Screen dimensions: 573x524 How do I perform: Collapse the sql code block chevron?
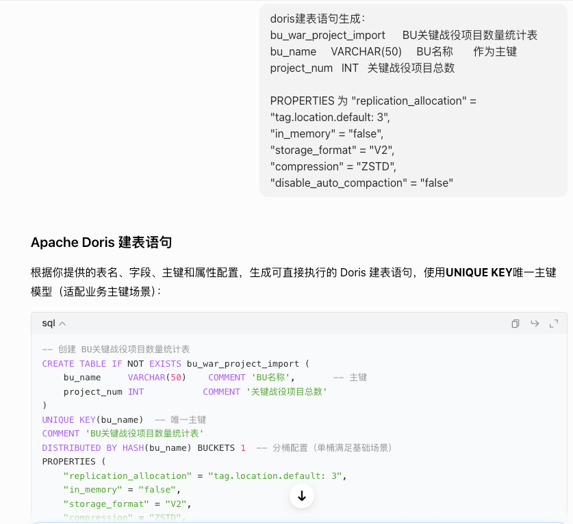tap(62, 324)
